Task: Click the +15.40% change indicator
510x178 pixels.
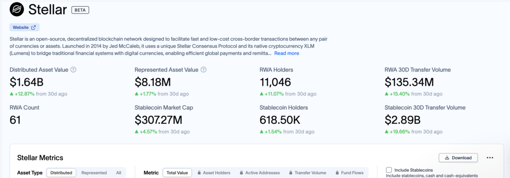Action: (397, 94)
